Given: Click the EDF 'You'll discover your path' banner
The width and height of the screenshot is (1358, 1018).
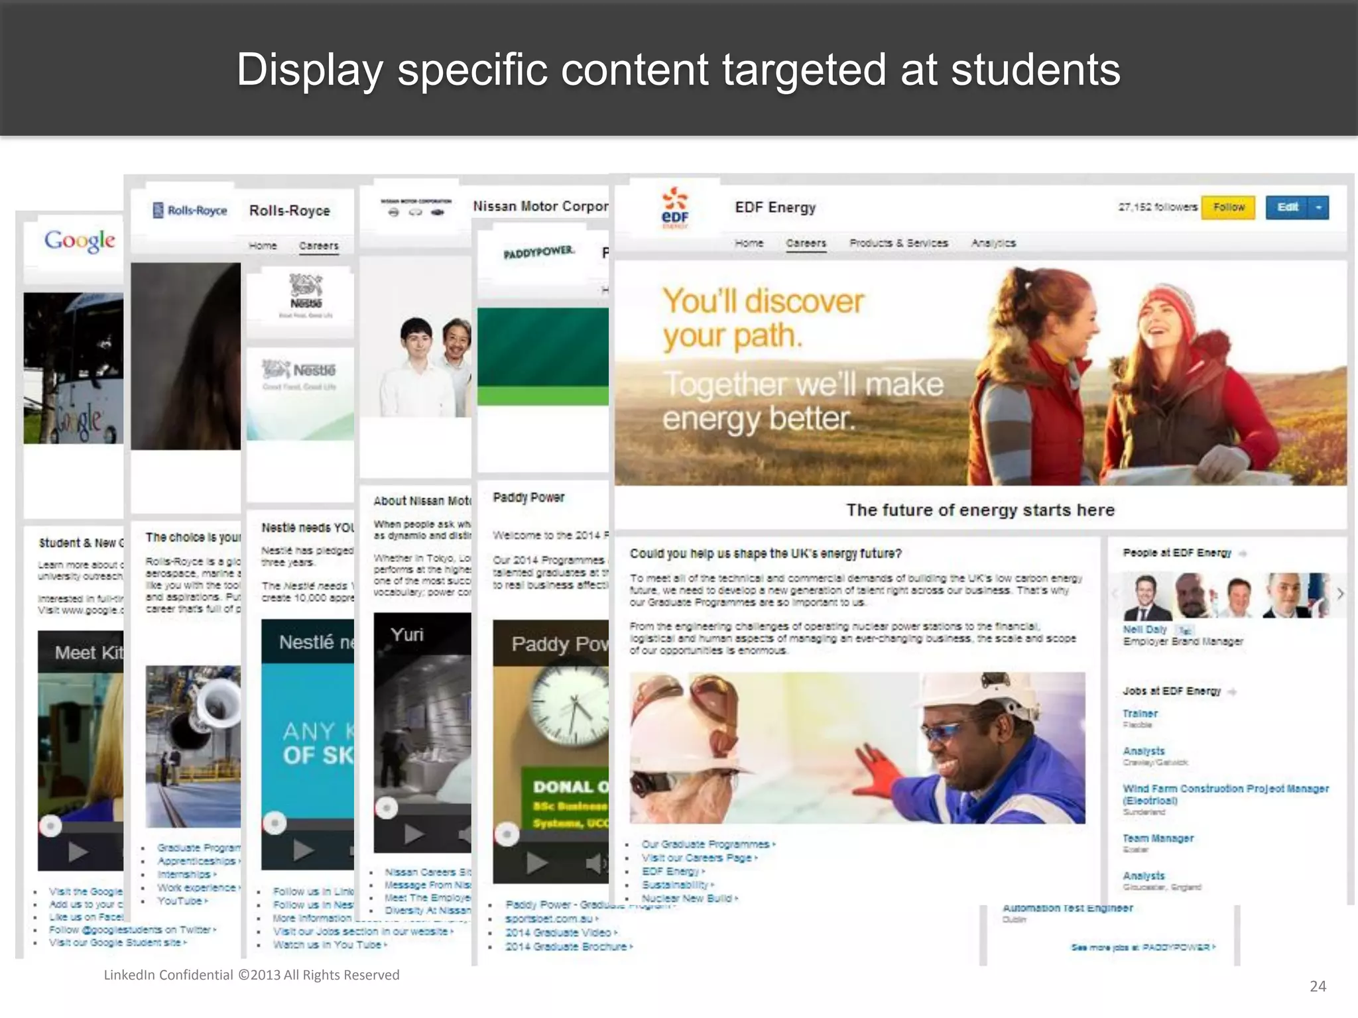Looking at the screenshot, I should coord(981,373).
